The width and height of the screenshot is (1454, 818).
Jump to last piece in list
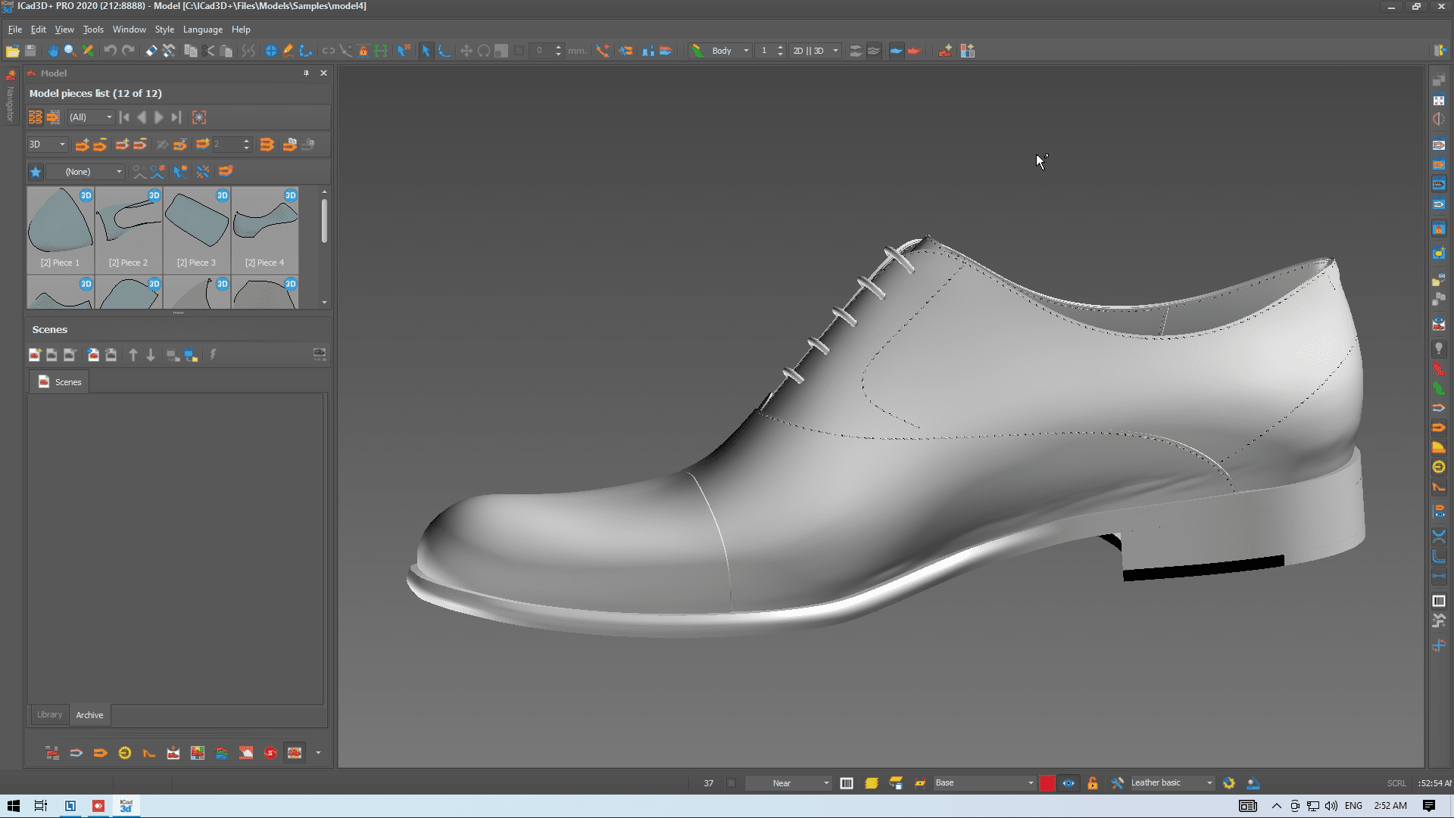coord(176,117)
